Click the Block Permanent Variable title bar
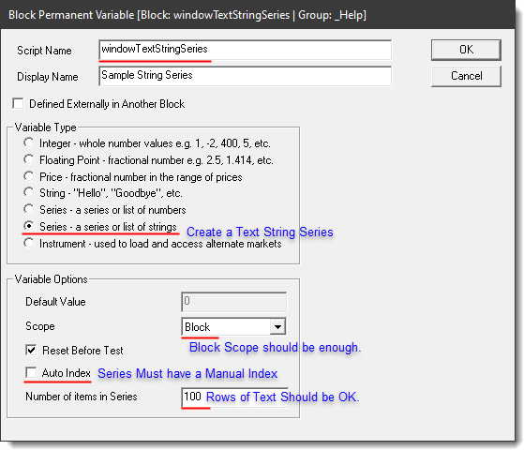The height and width of the screenshot is (450, 524). (258, 15)
